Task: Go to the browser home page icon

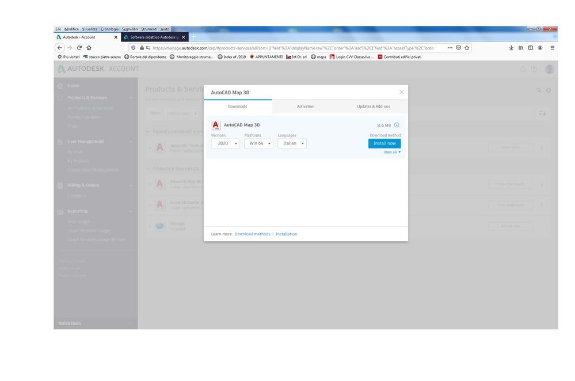Action: click(x=89, y=48)
